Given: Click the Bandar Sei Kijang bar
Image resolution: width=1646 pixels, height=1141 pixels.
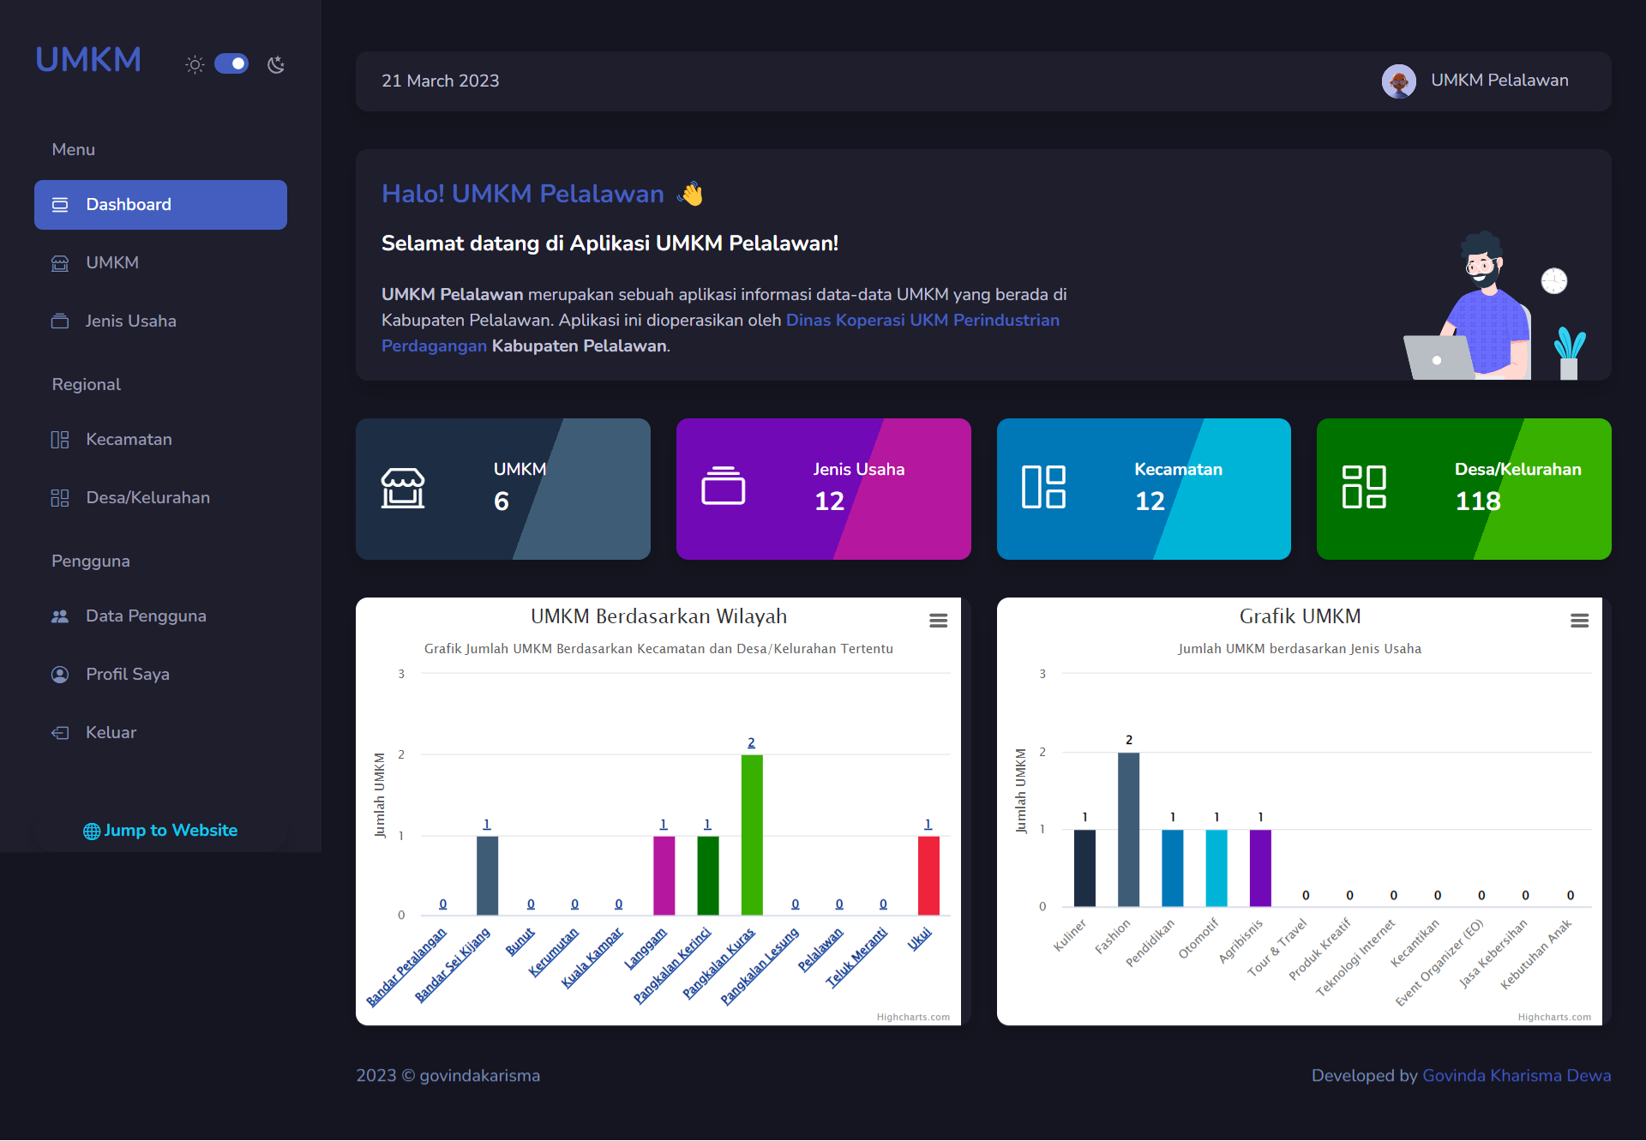Looking at the screenshot, I should (487, 876).
